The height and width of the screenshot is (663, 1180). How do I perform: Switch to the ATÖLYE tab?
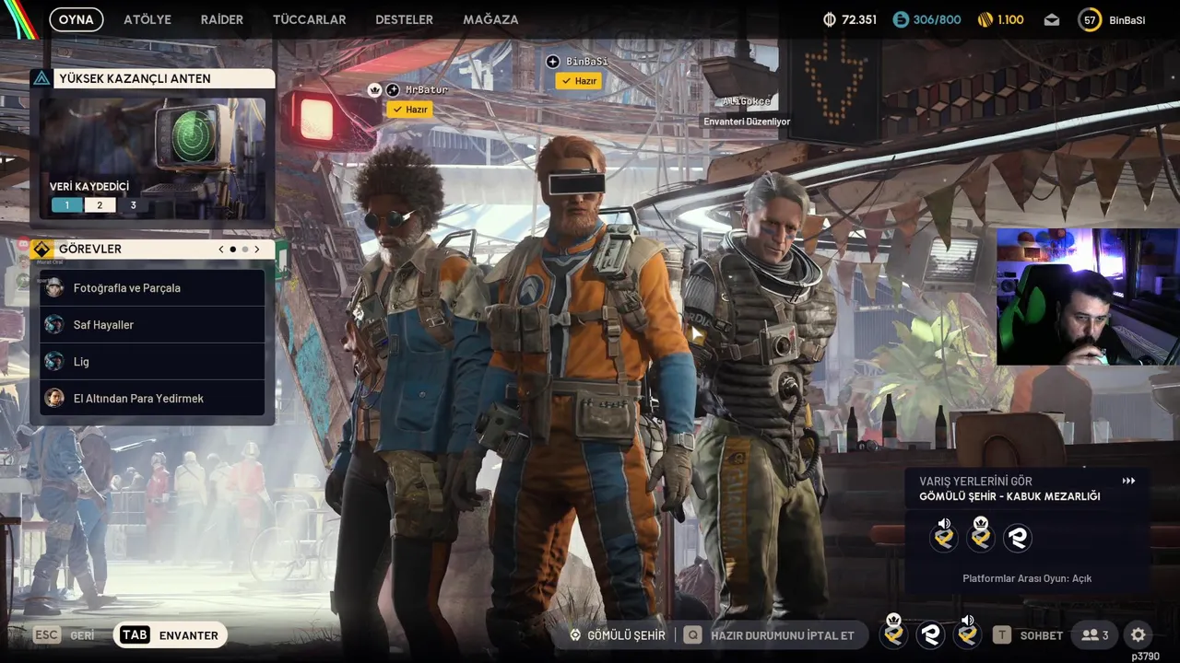pos(147,19)
